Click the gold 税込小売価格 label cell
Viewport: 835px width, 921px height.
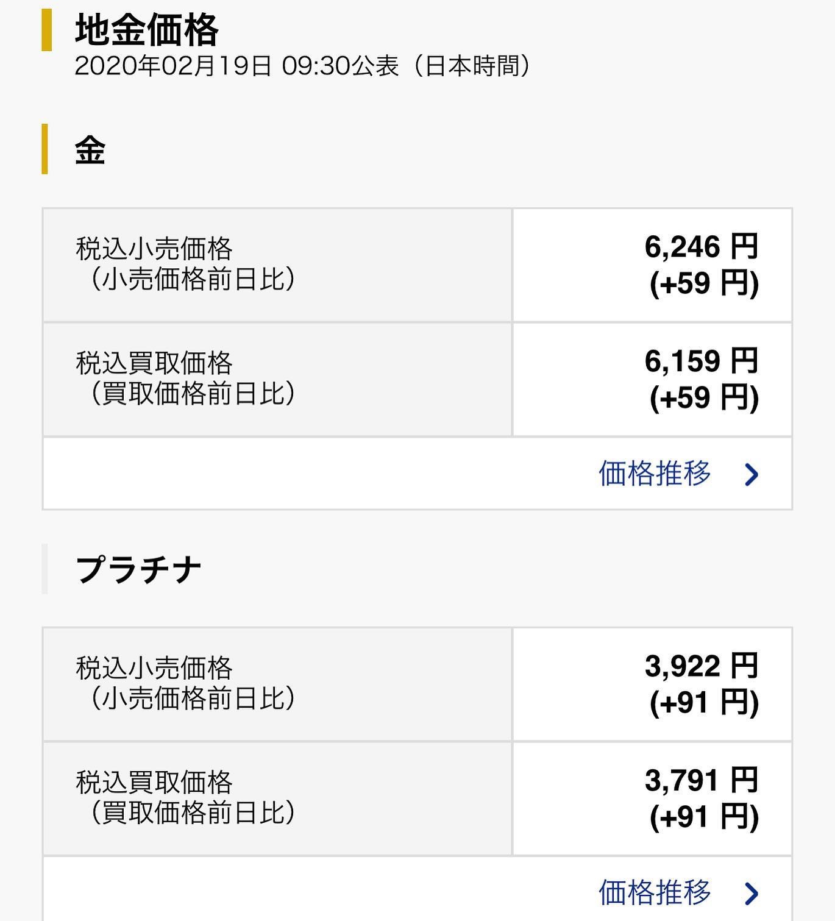277,265
